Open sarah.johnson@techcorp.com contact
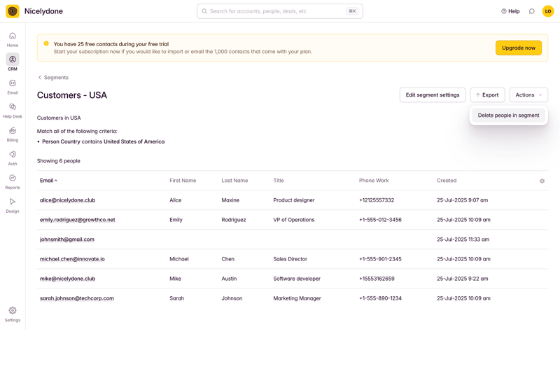Viewport: 560px width, 369px height. click(77, 298)
